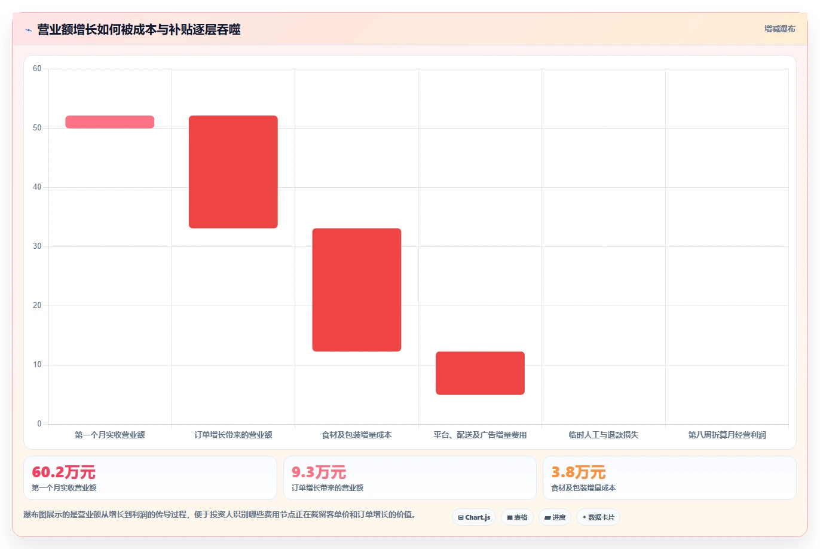Click the red bar for 订单增长带来的营业额
The image size is (820, 549).
pyautogui.click(x=233, y=172)
